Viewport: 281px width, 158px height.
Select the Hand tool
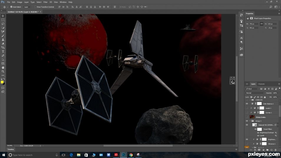point(3,67)
